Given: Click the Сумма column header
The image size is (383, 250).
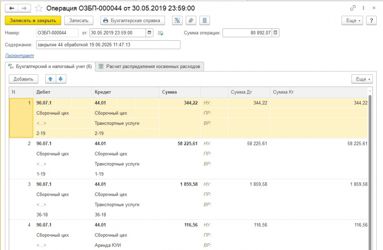Looking at the screenshot, I should point(180,92).
